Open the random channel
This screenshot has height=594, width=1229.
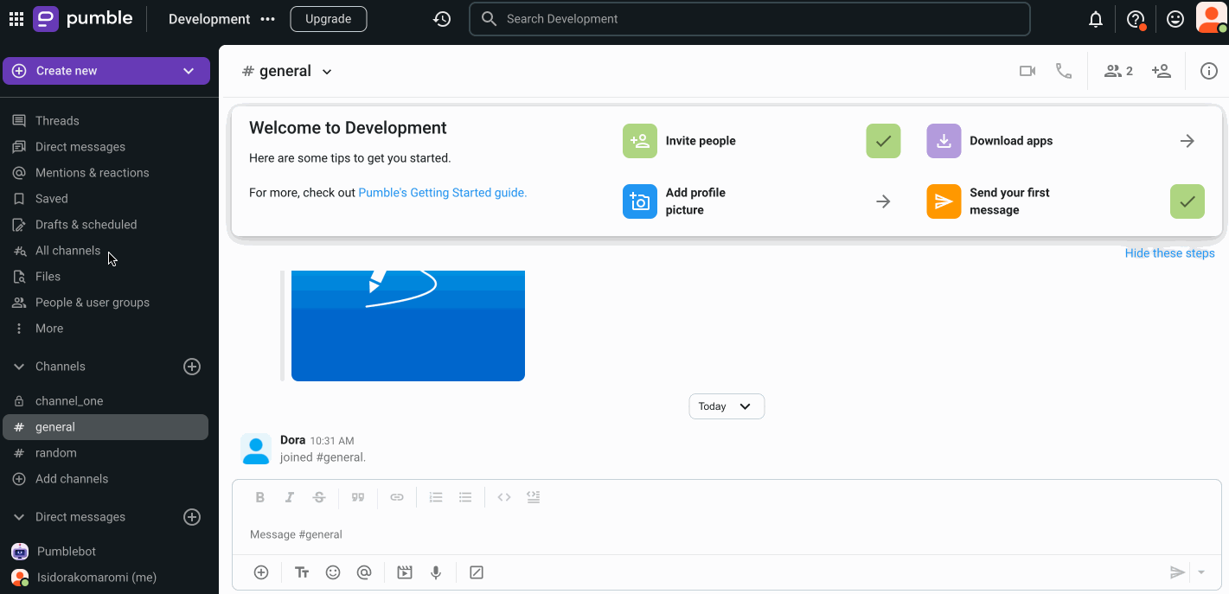(55, 453)
